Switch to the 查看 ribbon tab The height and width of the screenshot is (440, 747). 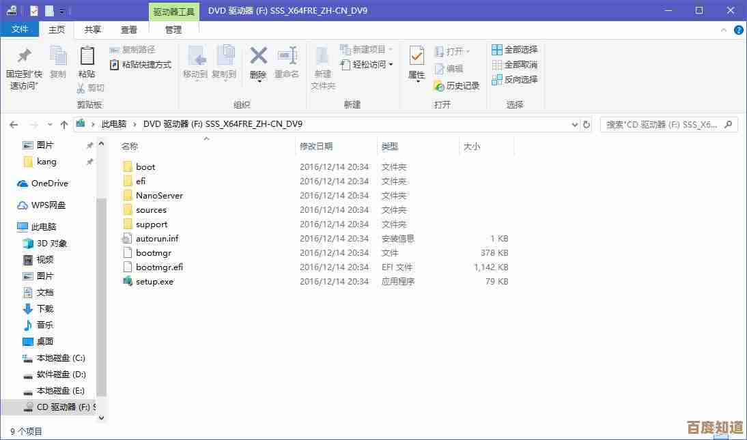(x=130, y=30)
